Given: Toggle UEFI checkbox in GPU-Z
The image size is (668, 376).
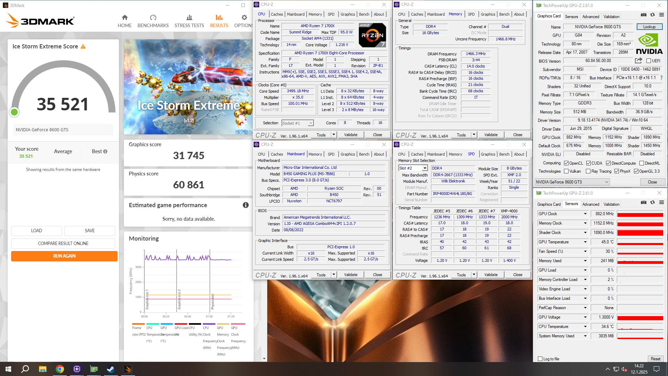Looking at the screenshot, I should (x=649, y=61).
